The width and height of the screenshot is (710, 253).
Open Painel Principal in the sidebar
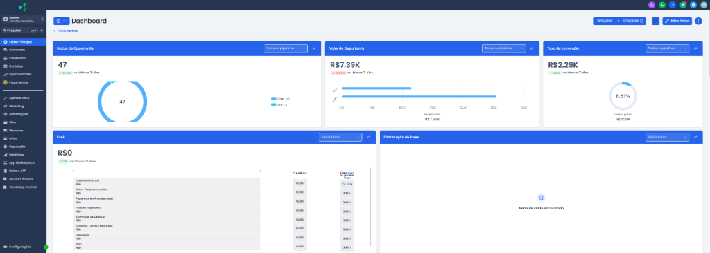(x=23, y=41)
